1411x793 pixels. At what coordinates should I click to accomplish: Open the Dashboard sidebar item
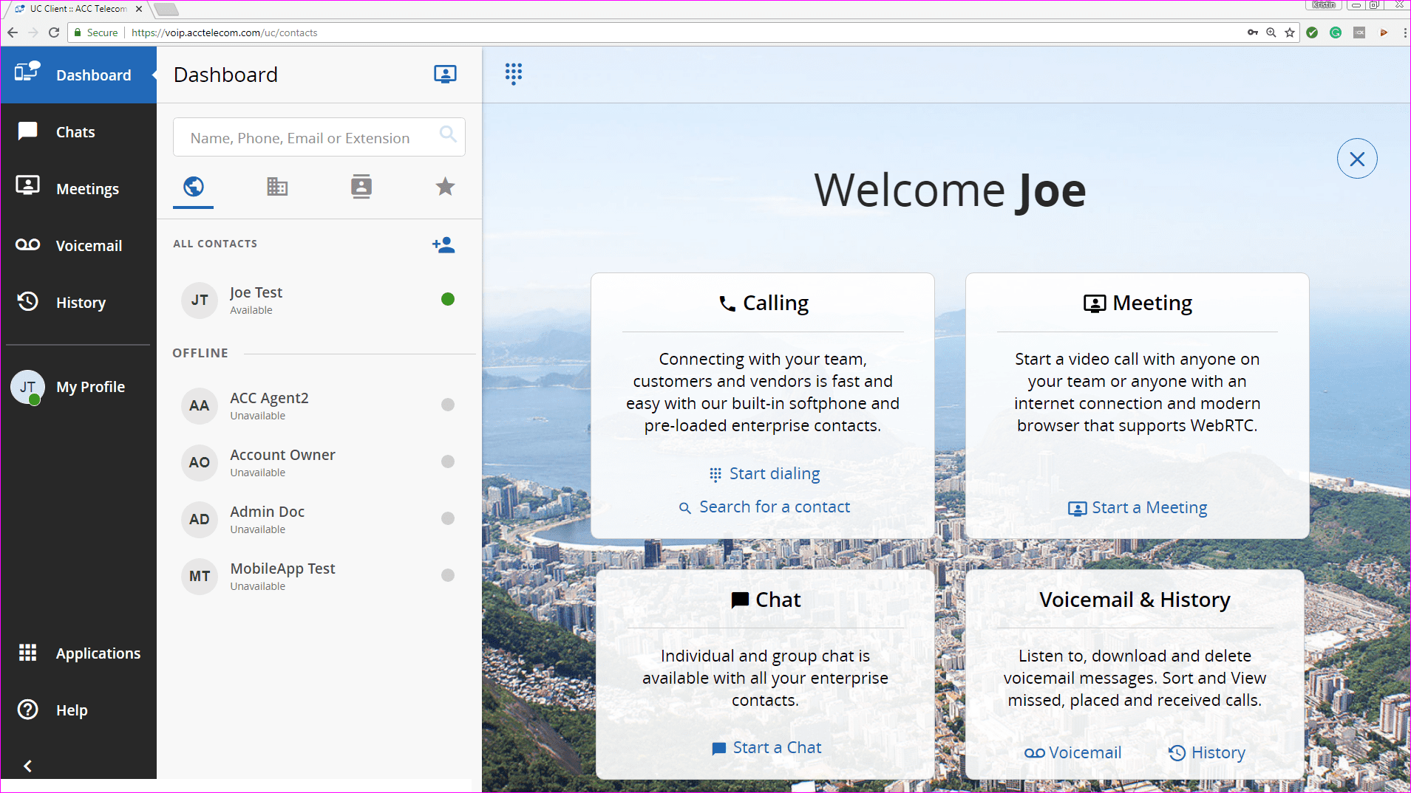(x=78, y=75)
